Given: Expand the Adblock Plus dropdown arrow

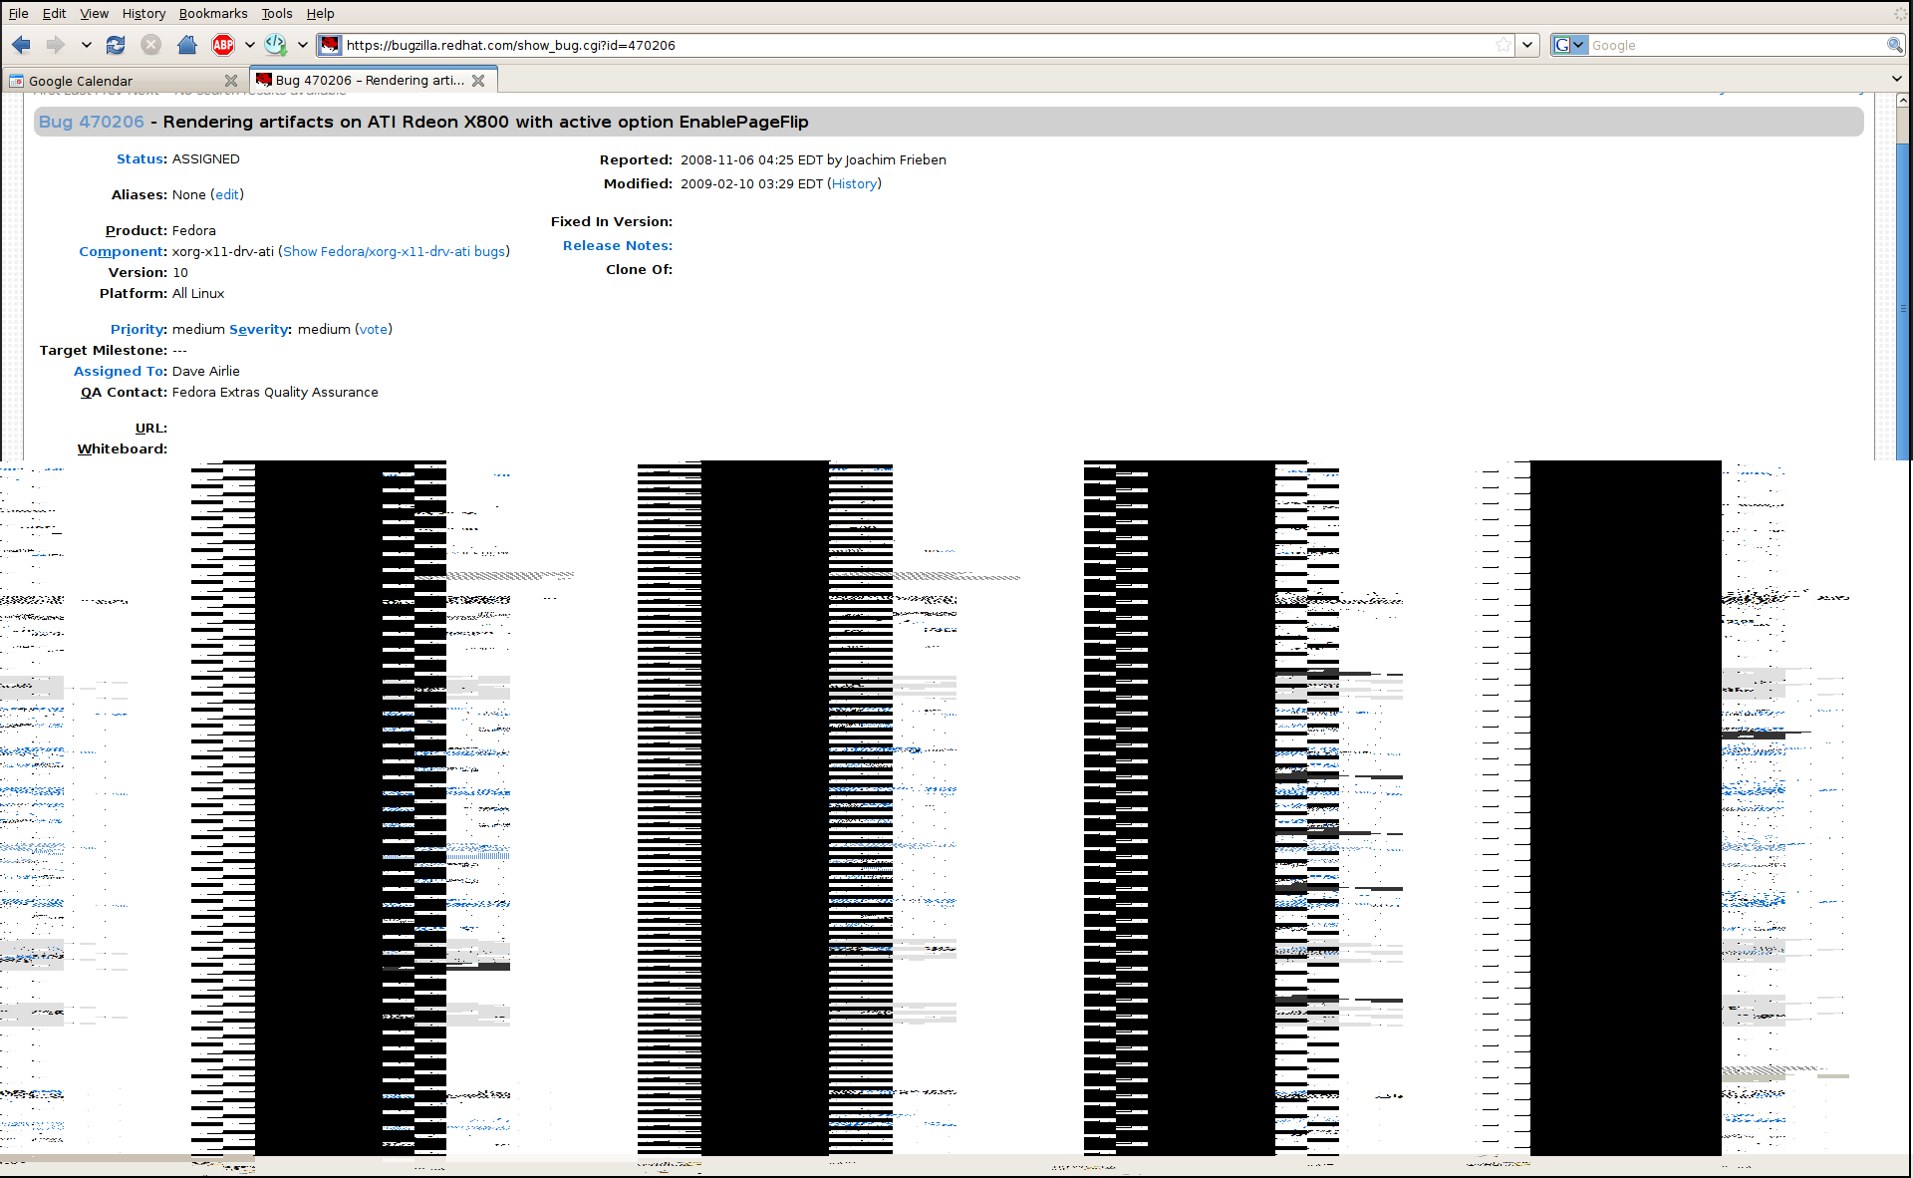Looking at the screenshot, I should 250,45.
